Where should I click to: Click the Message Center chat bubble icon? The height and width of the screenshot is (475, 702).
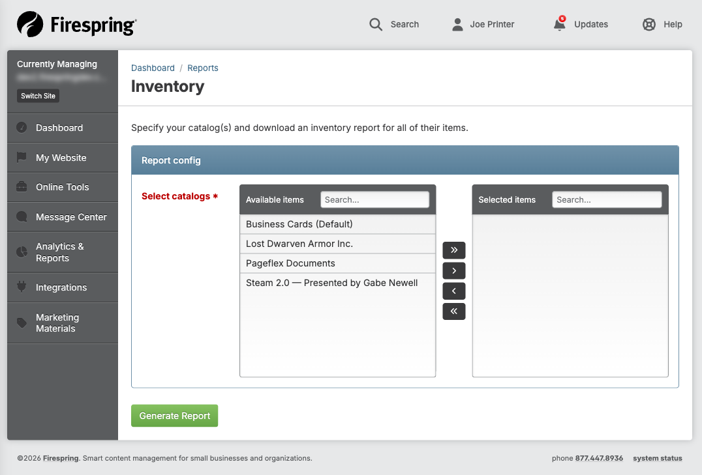click(22, 217)
